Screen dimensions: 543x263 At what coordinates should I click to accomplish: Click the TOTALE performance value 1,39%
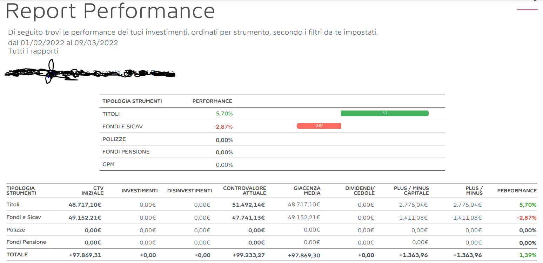pos(528,255)
